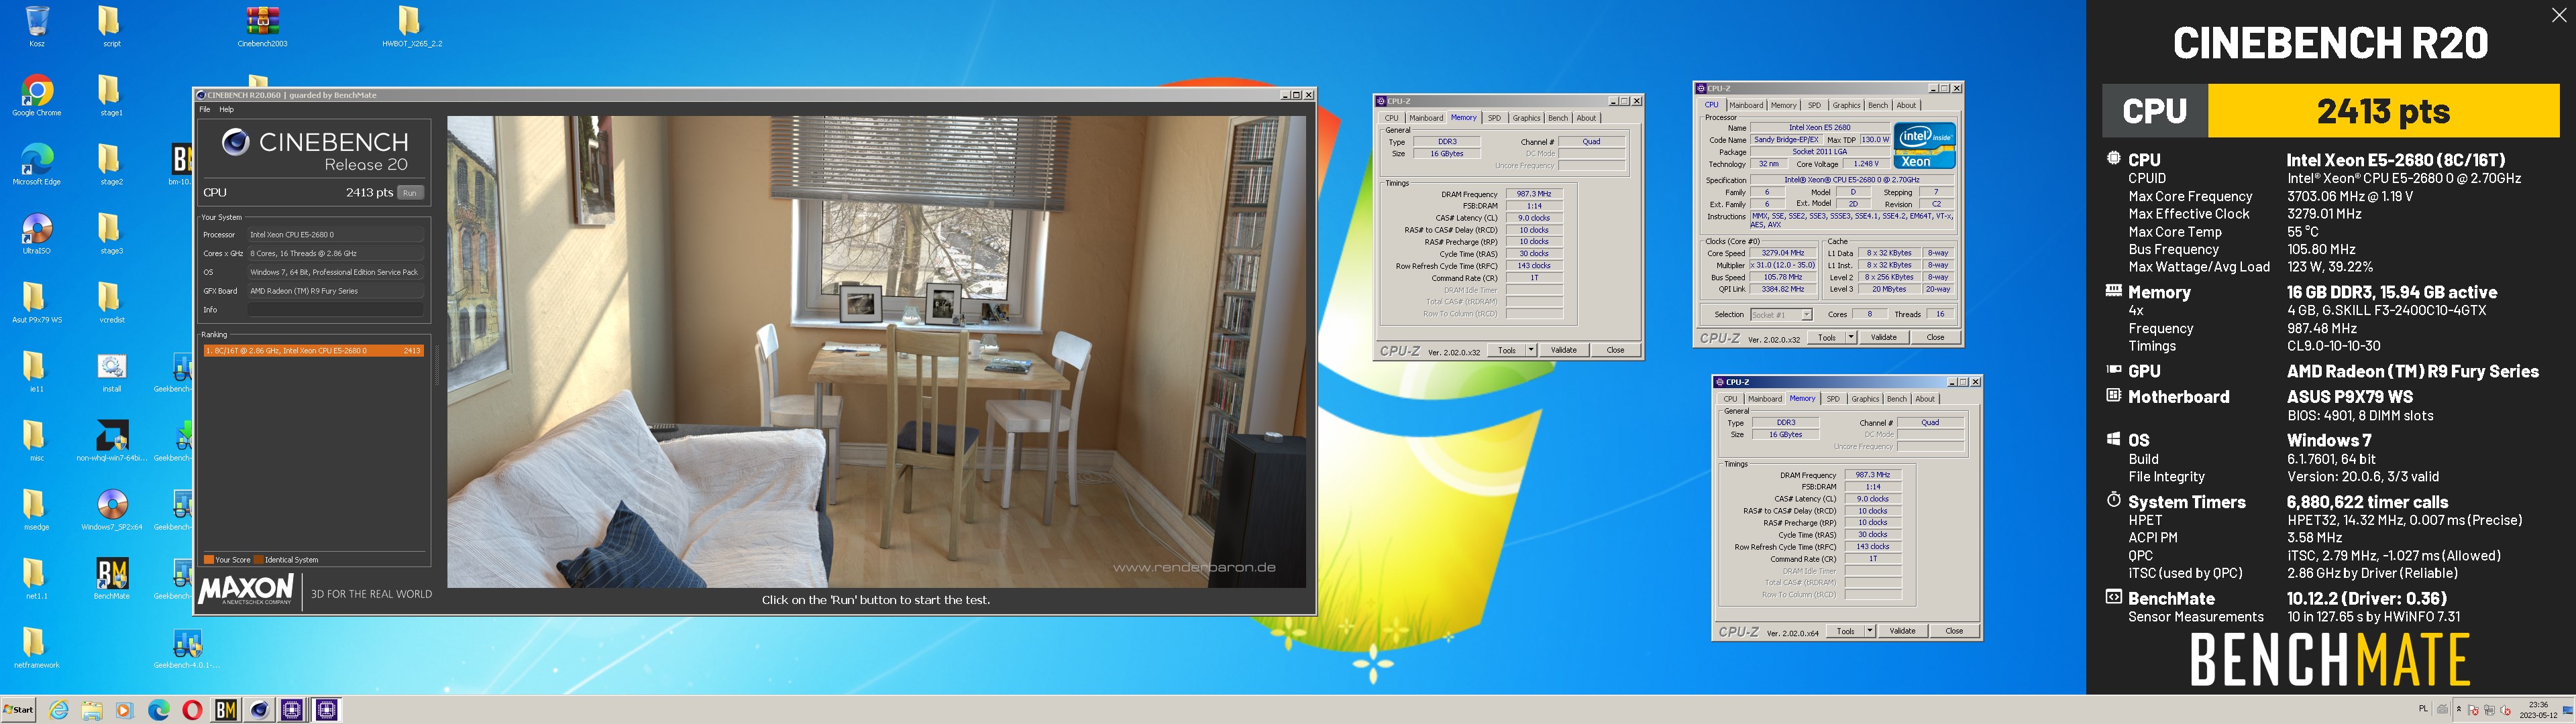Open SPD tab in CPU-Z x32 memory window
The width and height of the screenshot is (2576, 724).
pos(1494,118)
